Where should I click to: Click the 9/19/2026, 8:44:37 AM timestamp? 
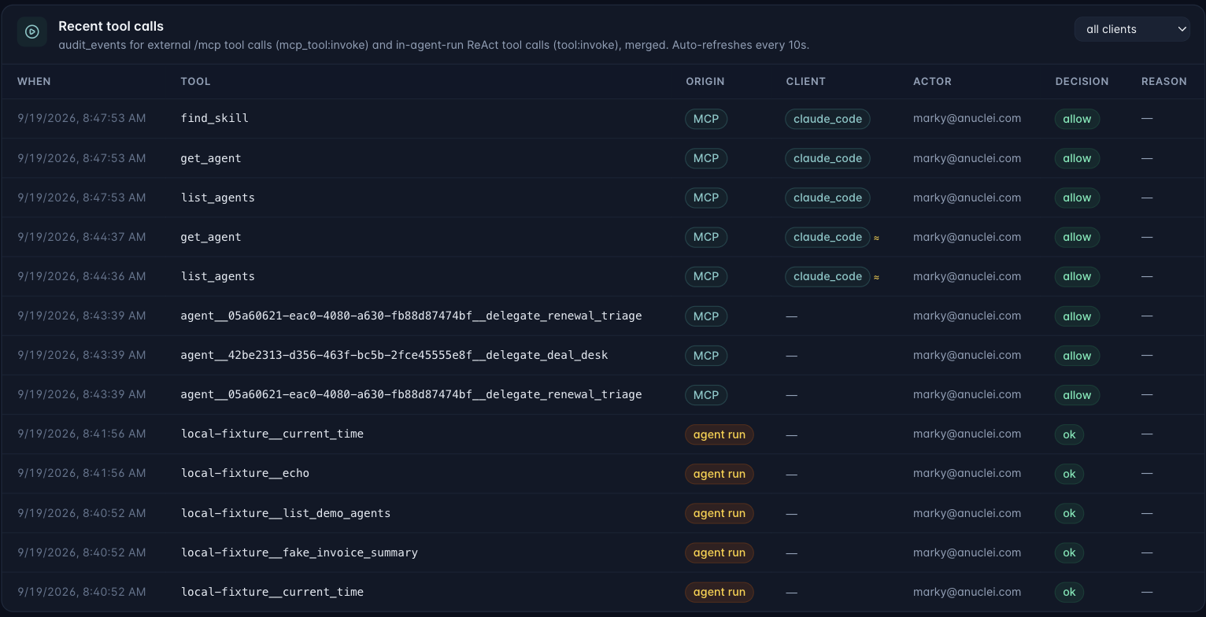coord(82,237)
